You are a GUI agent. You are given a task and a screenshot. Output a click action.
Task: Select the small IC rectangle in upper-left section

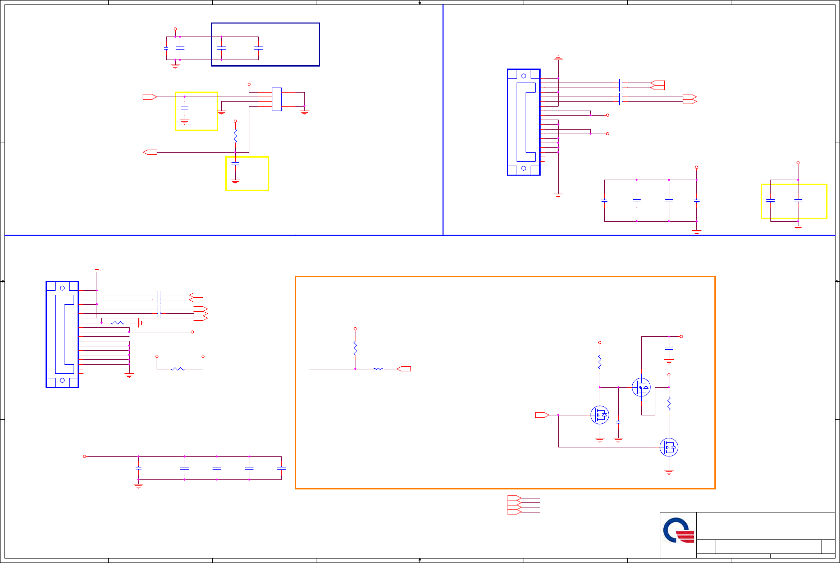point(277,99)
